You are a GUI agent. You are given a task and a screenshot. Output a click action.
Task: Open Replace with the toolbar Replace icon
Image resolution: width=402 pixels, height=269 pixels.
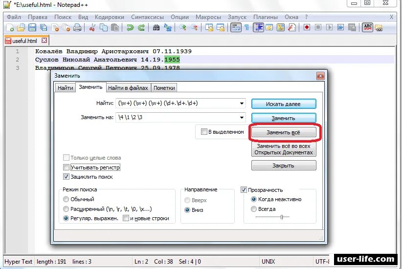tap(168, 27)
